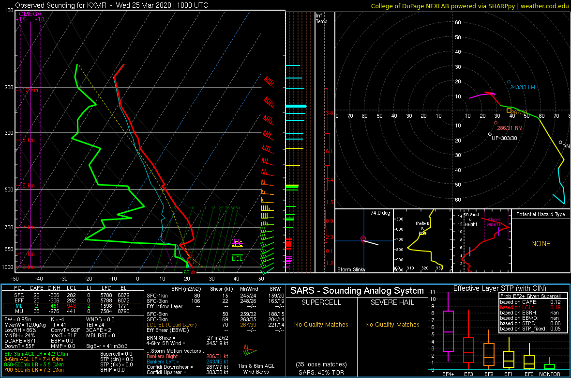Click the magenta 'OMEGA' label
Image resolution: width=571 pixels, height=378 pixels.
[30, 14]
